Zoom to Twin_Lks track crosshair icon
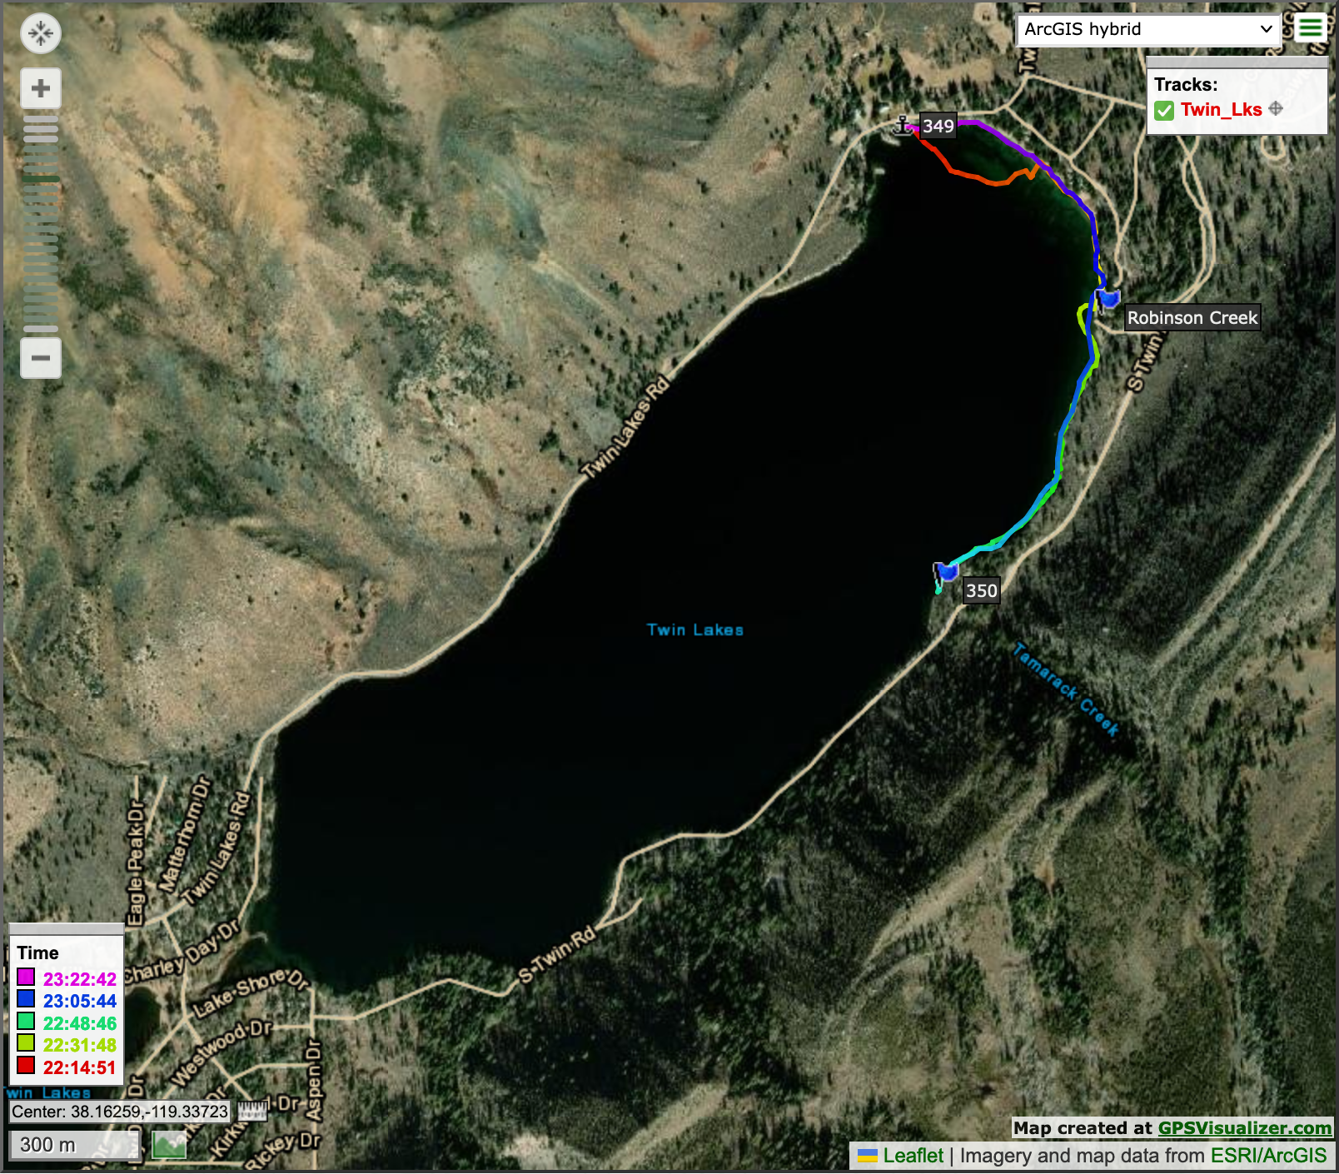1339x1174 pixels. click(x=1276, y=109)
